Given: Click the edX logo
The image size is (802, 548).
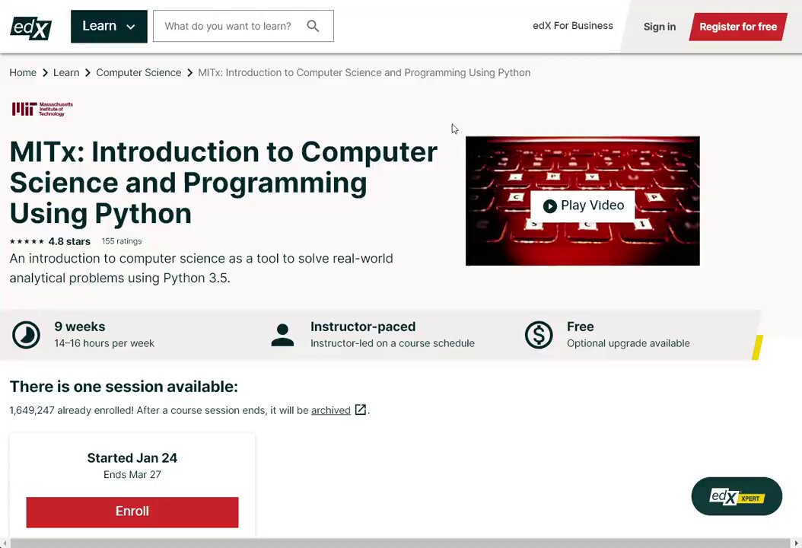Looking at the screenshot, I should [x=30, y=27].
